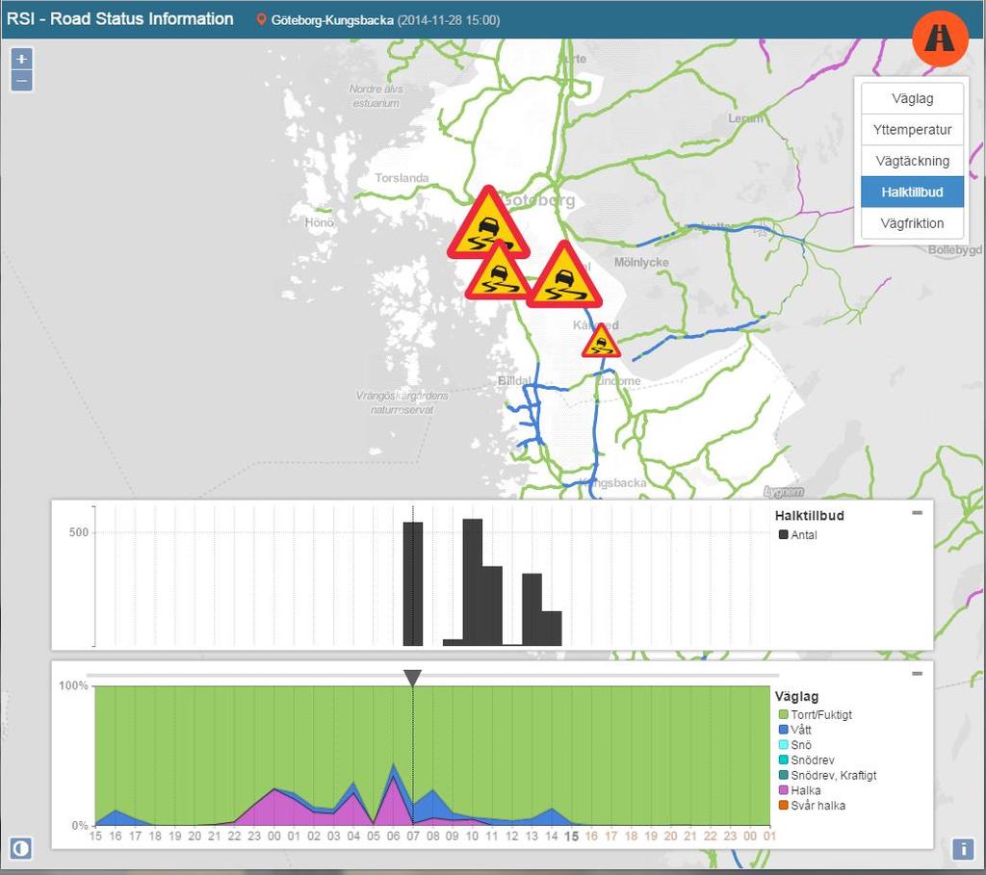
Task: Click the Halktillbud bar at hour 07
Action: click(x=413, y=584)
